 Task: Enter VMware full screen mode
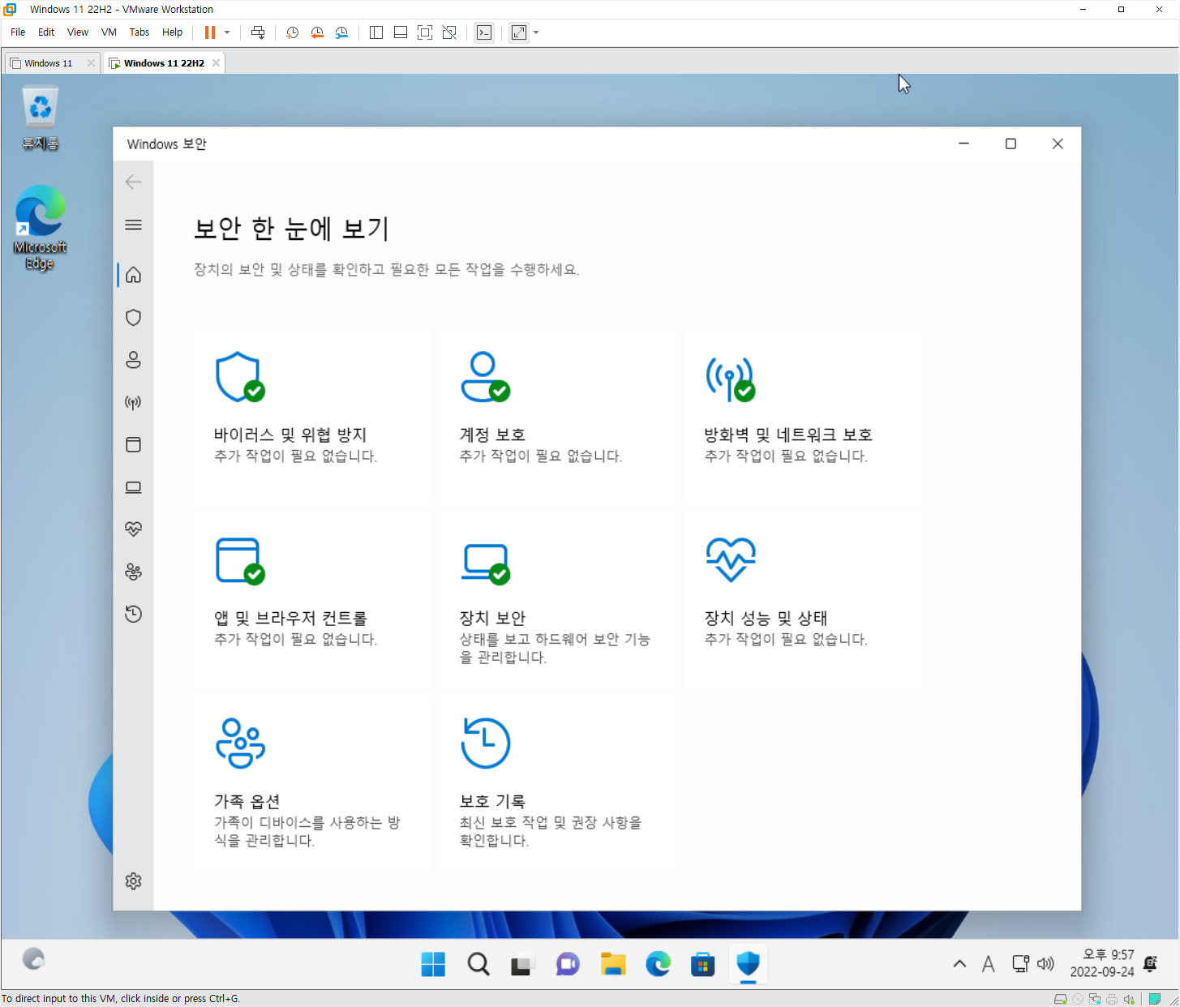coord(425,32)
